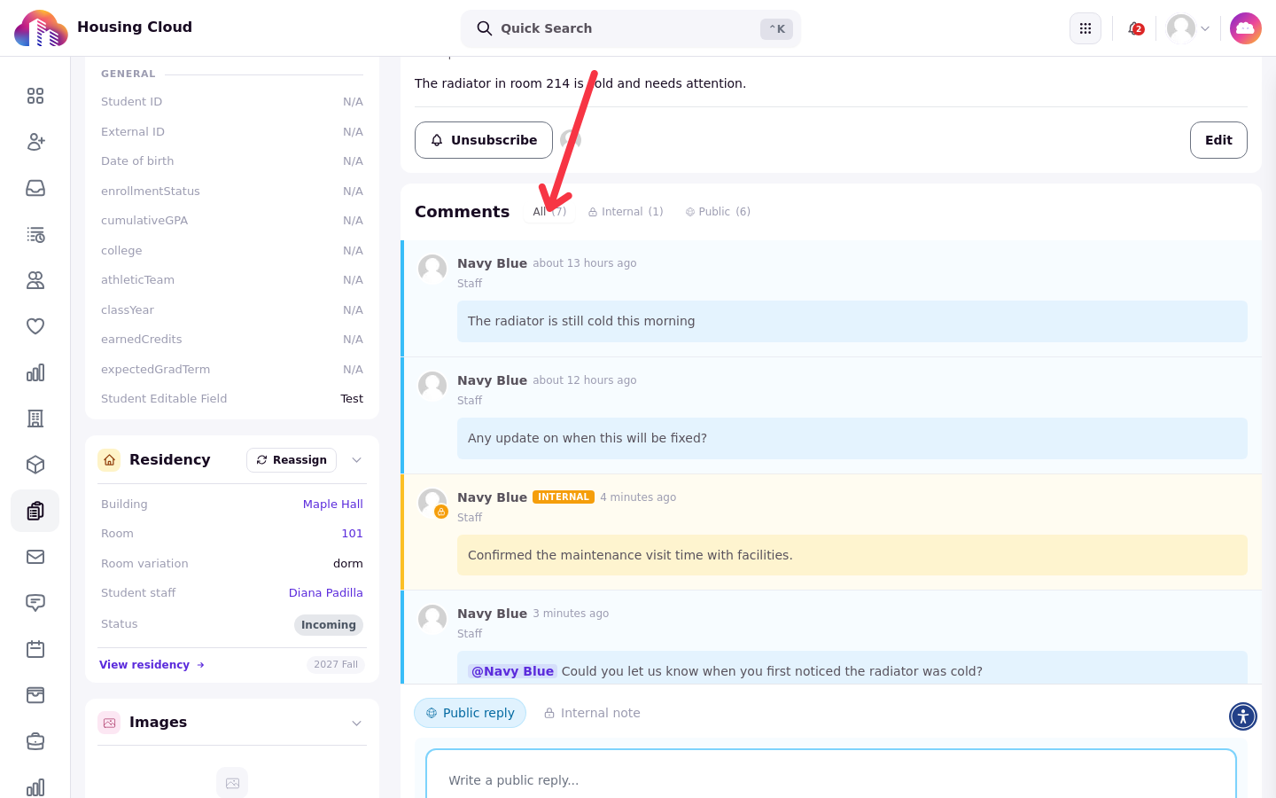Open the user profile dropdown
Viewport: 1276px width, 798px height.
[x=1188, y=28]
